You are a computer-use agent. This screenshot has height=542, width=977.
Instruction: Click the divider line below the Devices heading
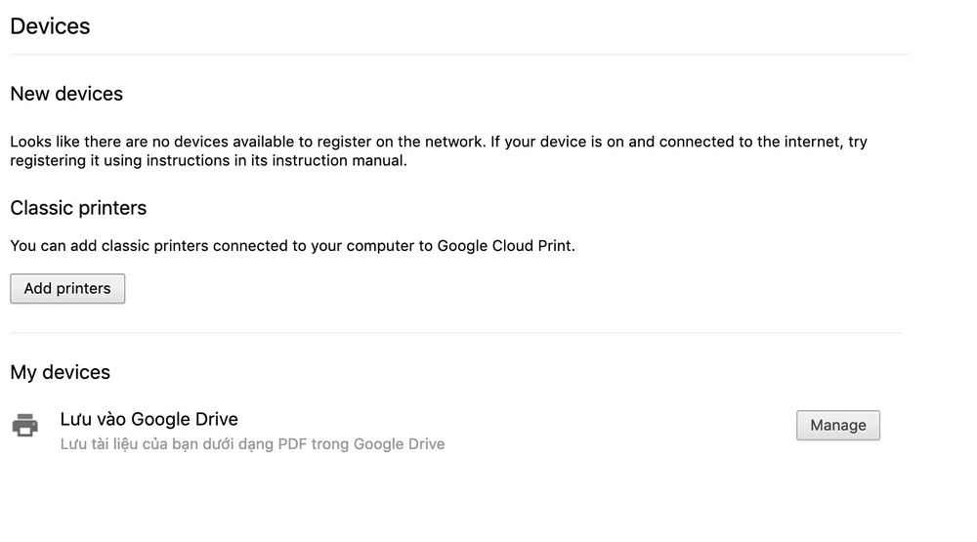(459, 55)
